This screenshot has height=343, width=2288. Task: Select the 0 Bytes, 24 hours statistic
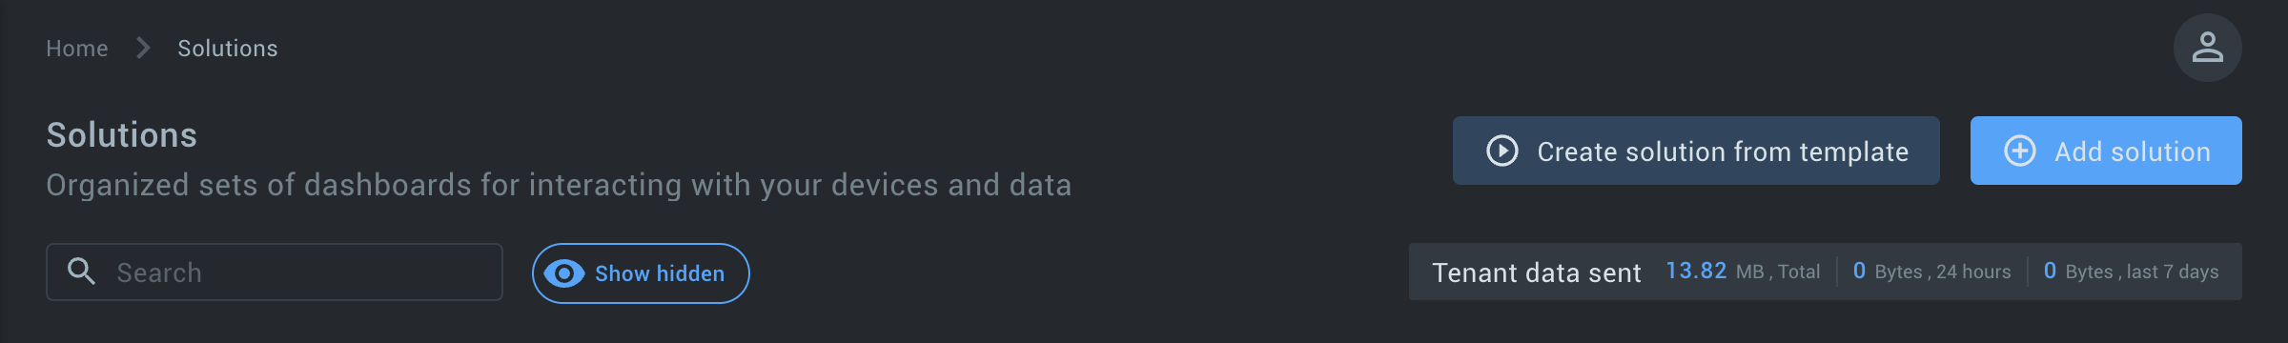click(x=1931, y=272)
